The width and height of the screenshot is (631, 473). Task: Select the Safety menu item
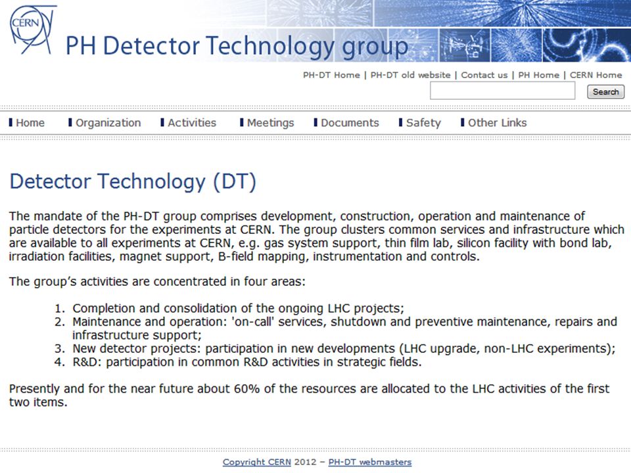420,123
